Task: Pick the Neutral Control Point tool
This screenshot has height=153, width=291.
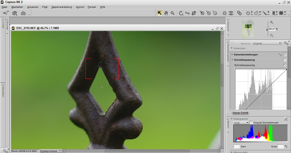Action: click(x=208, y=13)
